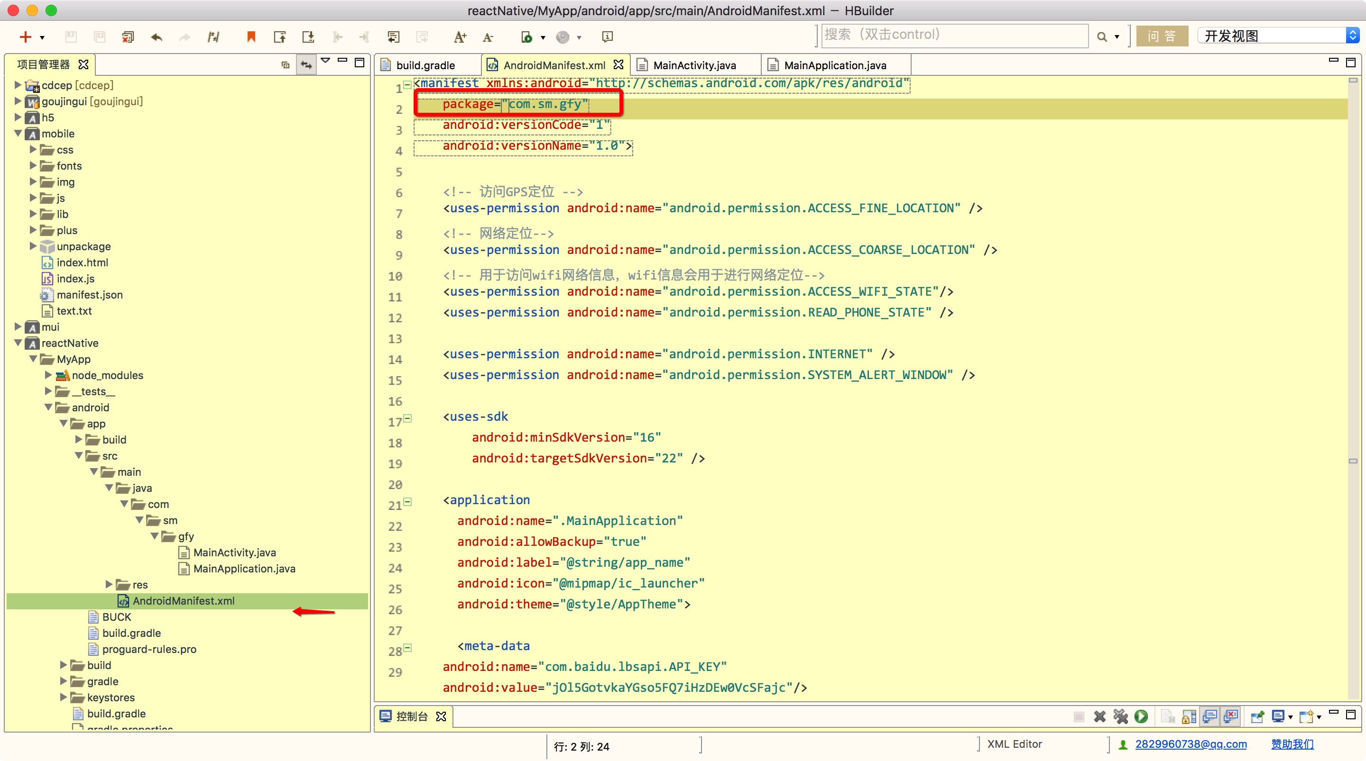
Task: Click the 问答 button
Action: pos(1162,36)
